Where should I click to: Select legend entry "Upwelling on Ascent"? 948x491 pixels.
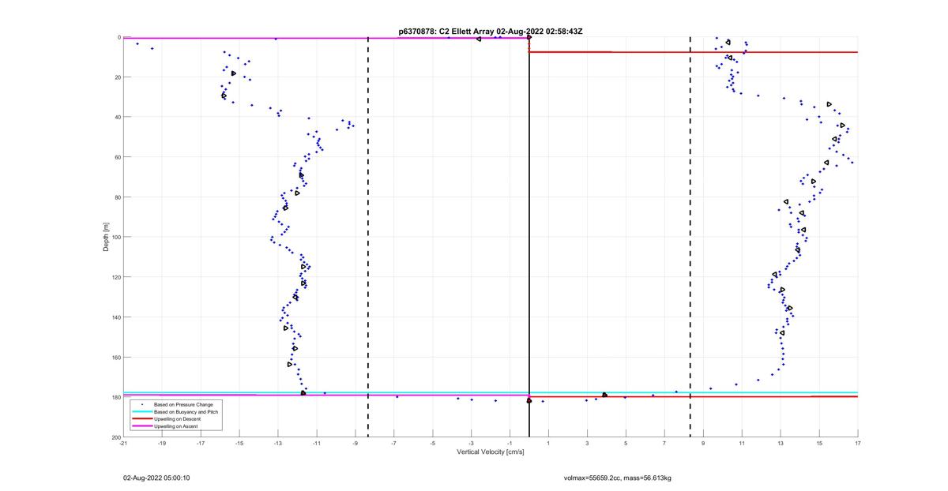(x=176, y=426)
